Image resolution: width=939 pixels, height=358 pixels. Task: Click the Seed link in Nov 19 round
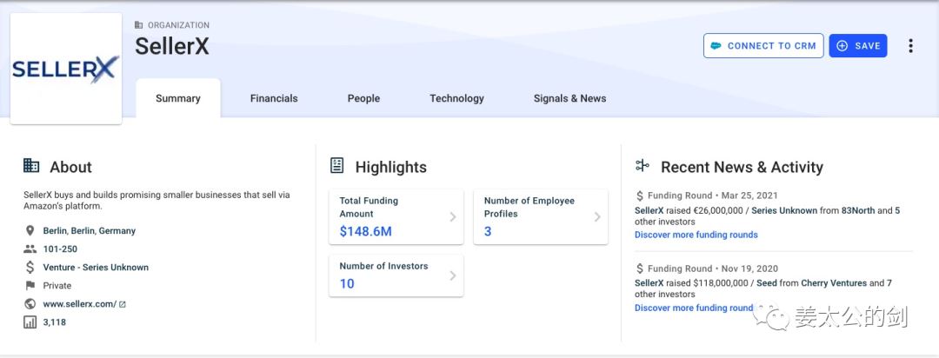pyautogui.click(x=767, y=283)
